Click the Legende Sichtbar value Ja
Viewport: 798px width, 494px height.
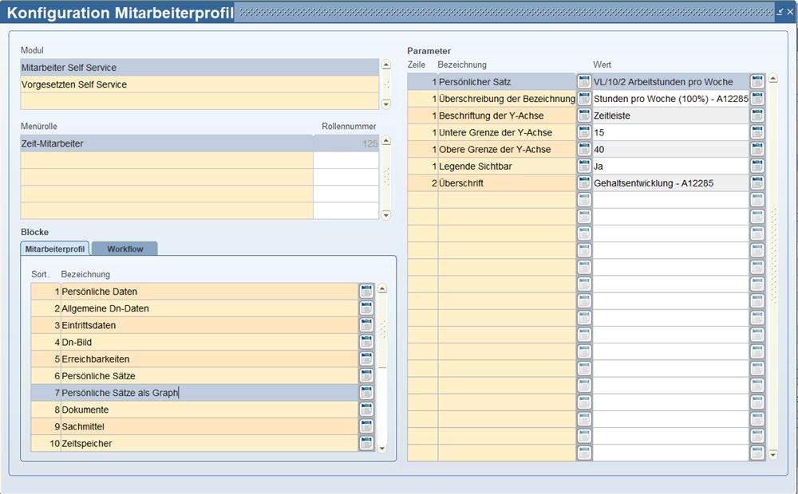pyautogui.click(x=670, y=167)
